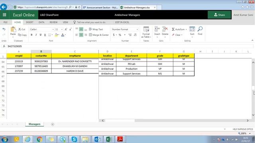Toggle italic formatting
Viewport: 255px width, 143px height.
36,35
